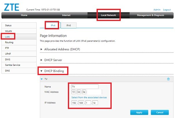Open the Local Network menu
Viewport: 175px width, 118px height.
click(108, 15)
